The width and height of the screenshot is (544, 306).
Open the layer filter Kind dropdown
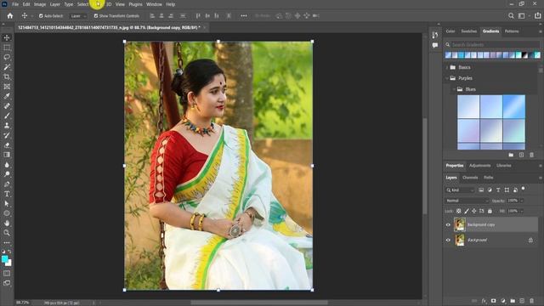pos(460,190)
